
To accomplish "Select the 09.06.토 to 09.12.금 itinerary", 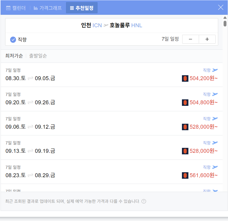I will [x=112, y=123].
